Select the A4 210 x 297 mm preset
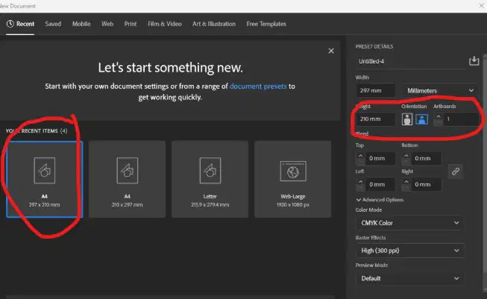 tap(127, 180)
